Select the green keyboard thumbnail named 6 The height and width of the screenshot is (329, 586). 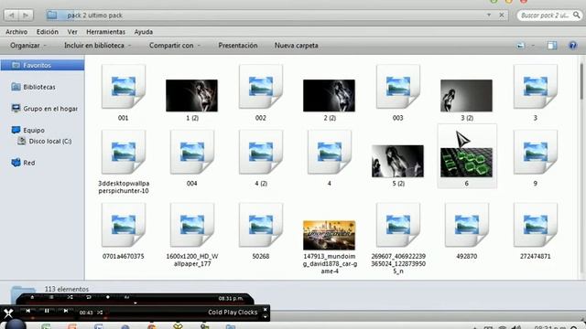(466, 163)
